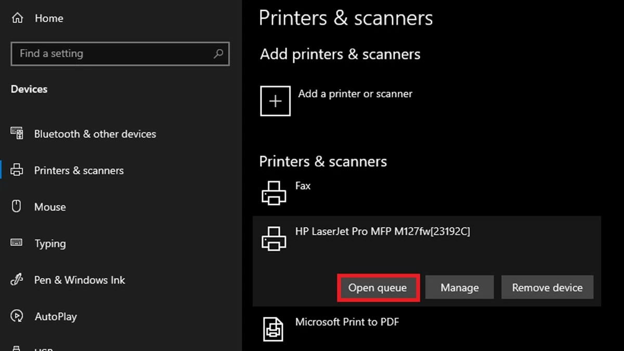This screenshot has height=351, width=624.
Task: Select HP LaserJet Pro MFP M127fw entry
Action: click(x=383, y=231)
